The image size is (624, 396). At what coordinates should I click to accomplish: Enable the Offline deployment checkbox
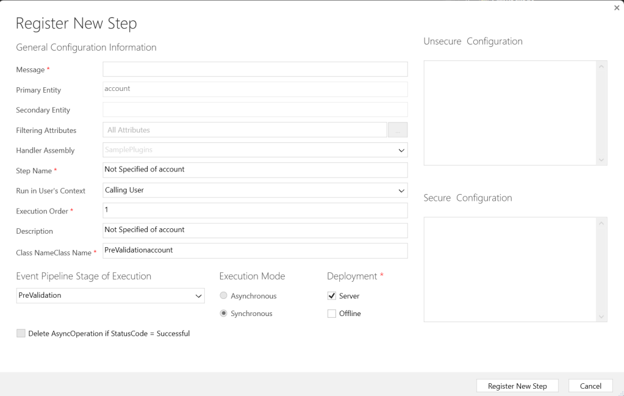coord(332,314)
